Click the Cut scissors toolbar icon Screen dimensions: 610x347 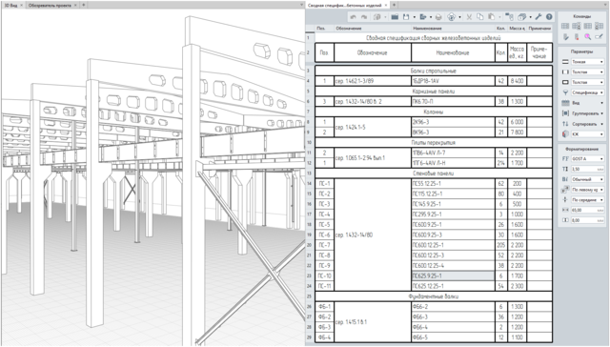pyautogui.click(x=469, y=17)
